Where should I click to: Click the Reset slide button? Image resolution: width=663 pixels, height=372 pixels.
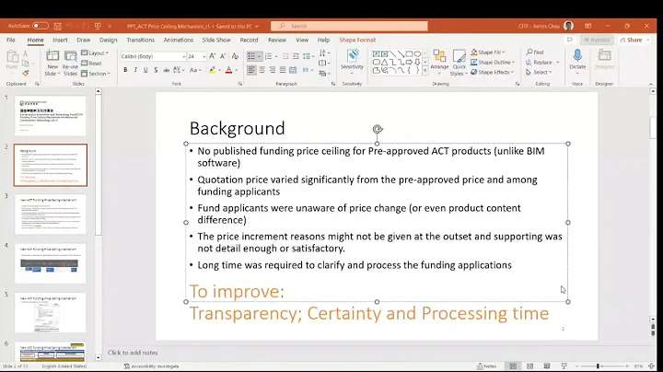[92, 63]
